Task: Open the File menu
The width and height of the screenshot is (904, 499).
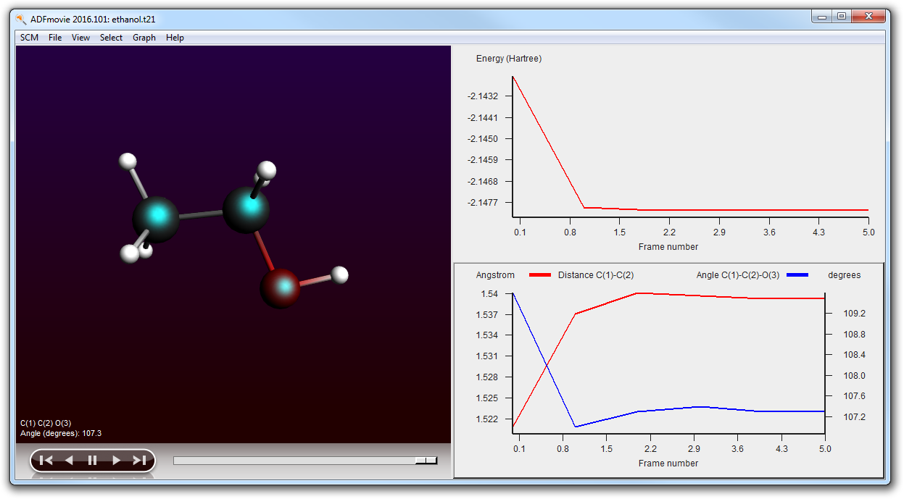Action: click(x=55, y=38)
